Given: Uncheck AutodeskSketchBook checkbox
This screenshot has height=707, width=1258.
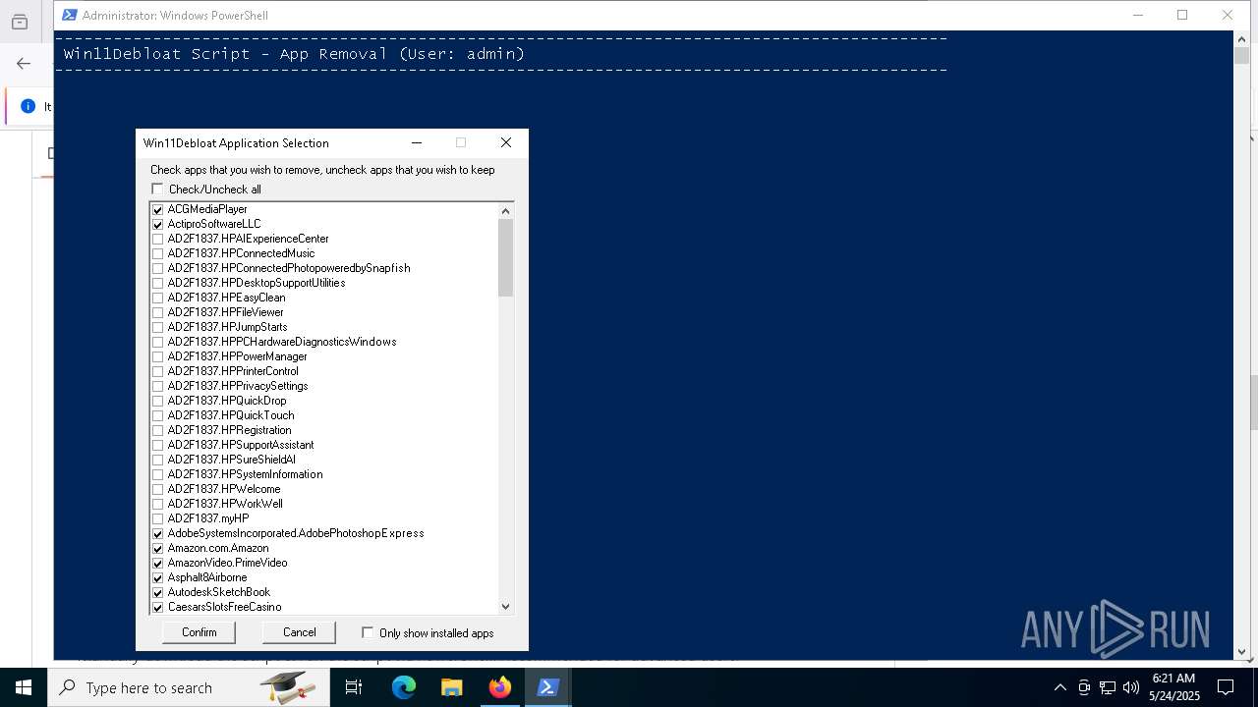Looking at the screenshot, I should [158, 592].
